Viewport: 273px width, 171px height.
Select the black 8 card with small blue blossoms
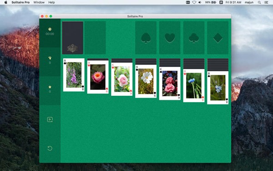218,88
